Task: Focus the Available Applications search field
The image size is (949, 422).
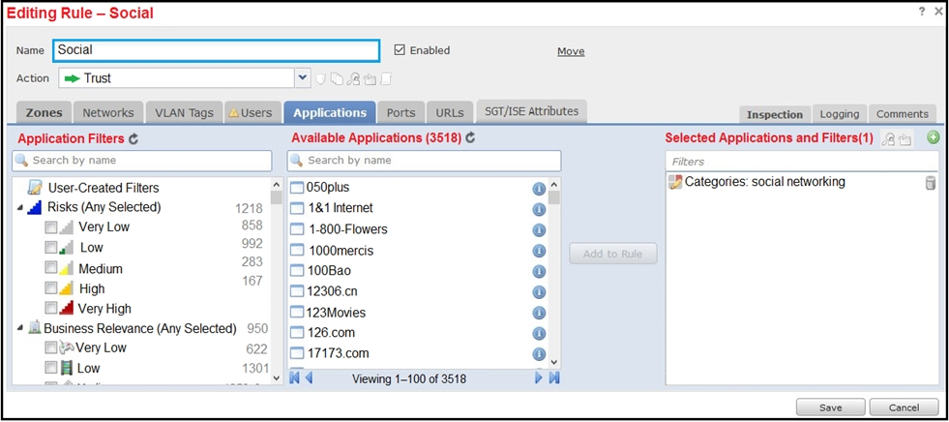Action: [x=424, y=161]
